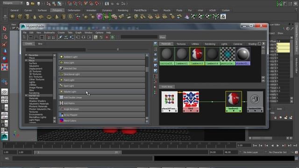Open the Polygons menu set dropdown
Viewport: 299px width, 168px height.
pos(13,3)
